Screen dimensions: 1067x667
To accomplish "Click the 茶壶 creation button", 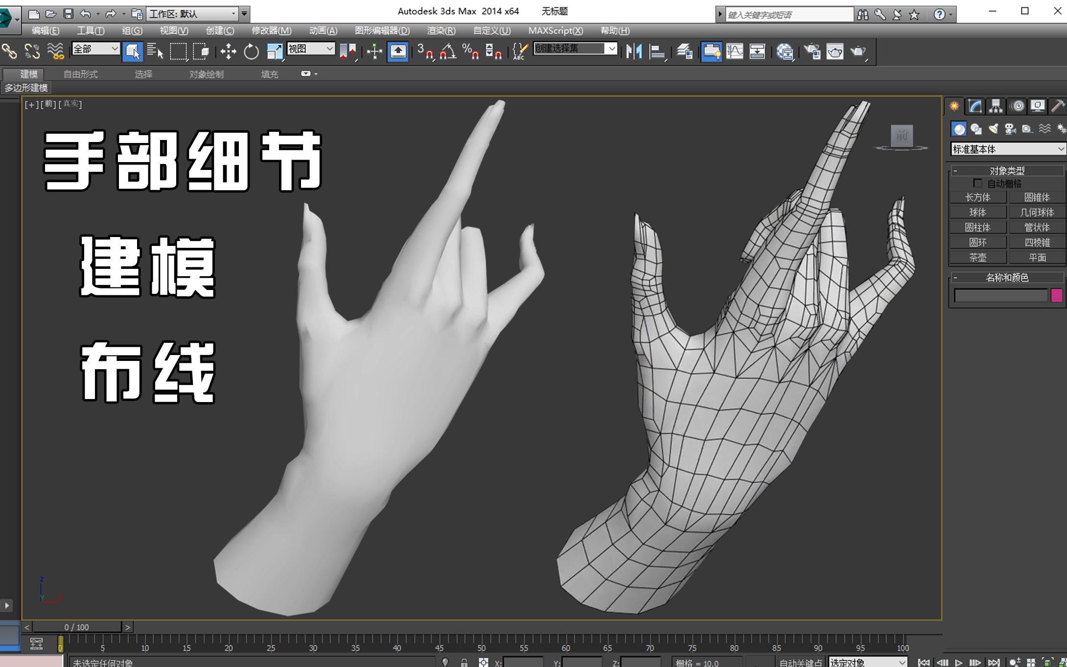I will point(978,257).
